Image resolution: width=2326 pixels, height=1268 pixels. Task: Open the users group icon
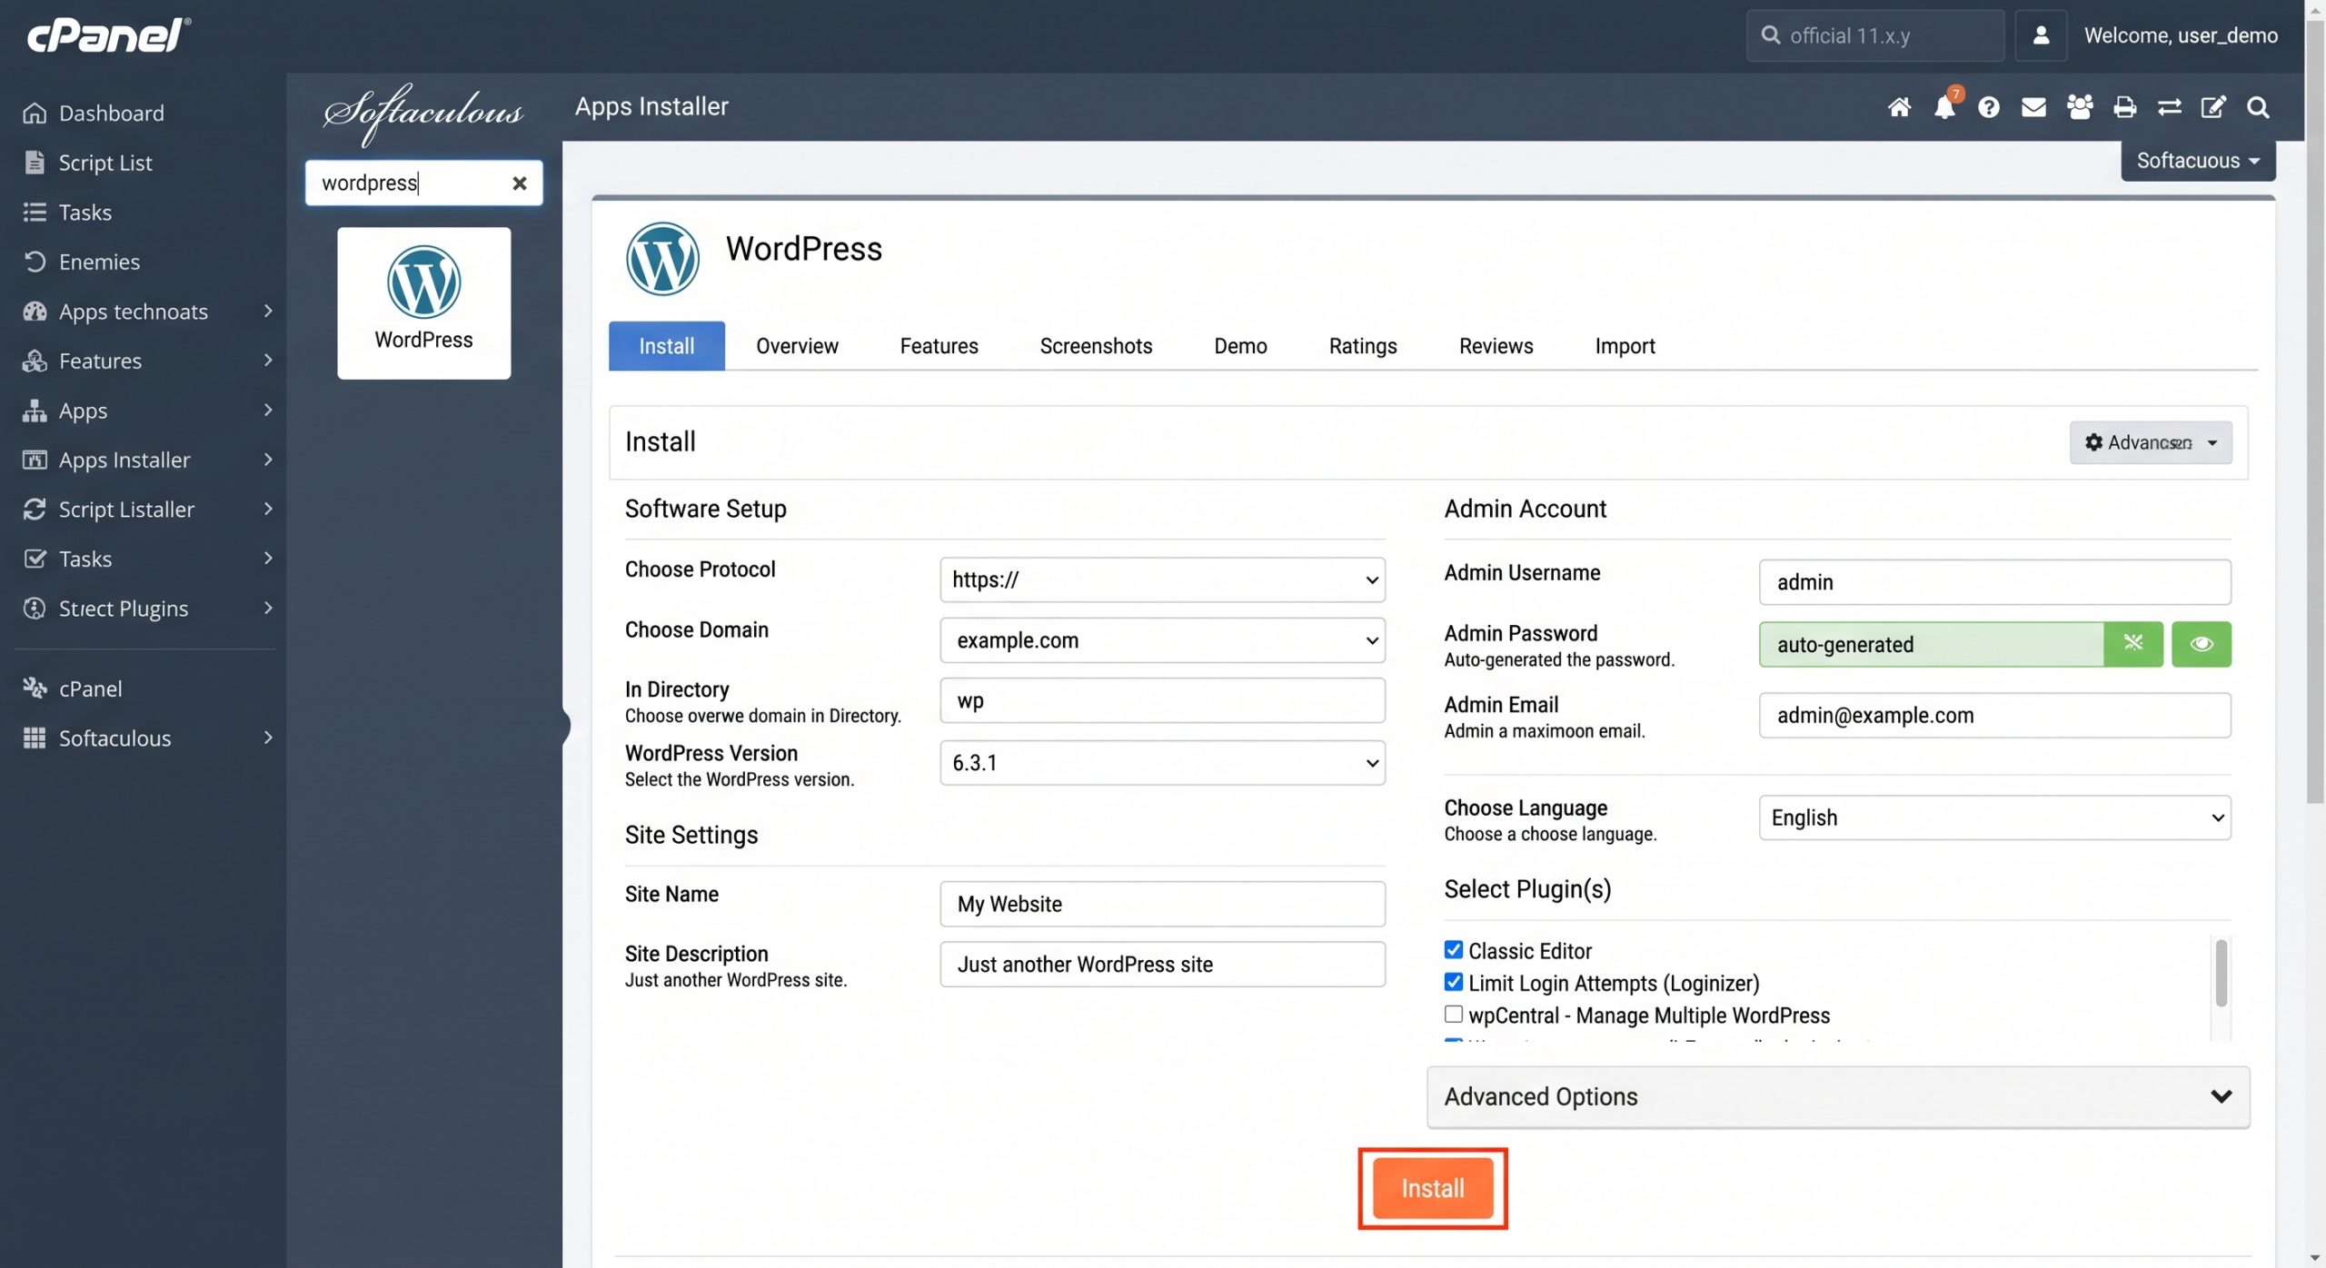(2080, 107)
